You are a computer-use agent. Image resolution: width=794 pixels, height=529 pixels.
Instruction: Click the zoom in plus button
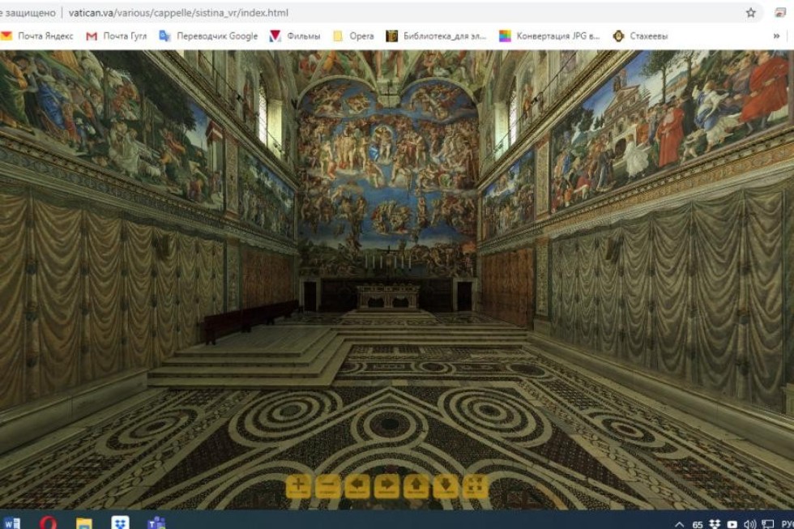298,485
